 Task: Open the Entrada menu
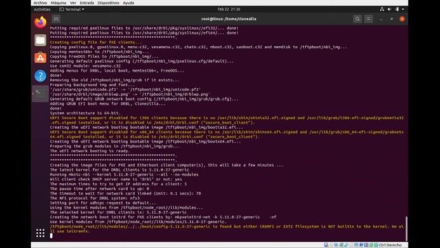point(87,3)
